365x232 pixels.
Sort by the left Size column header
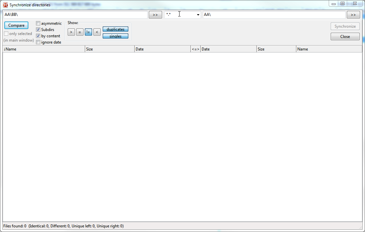click(110, 49)
